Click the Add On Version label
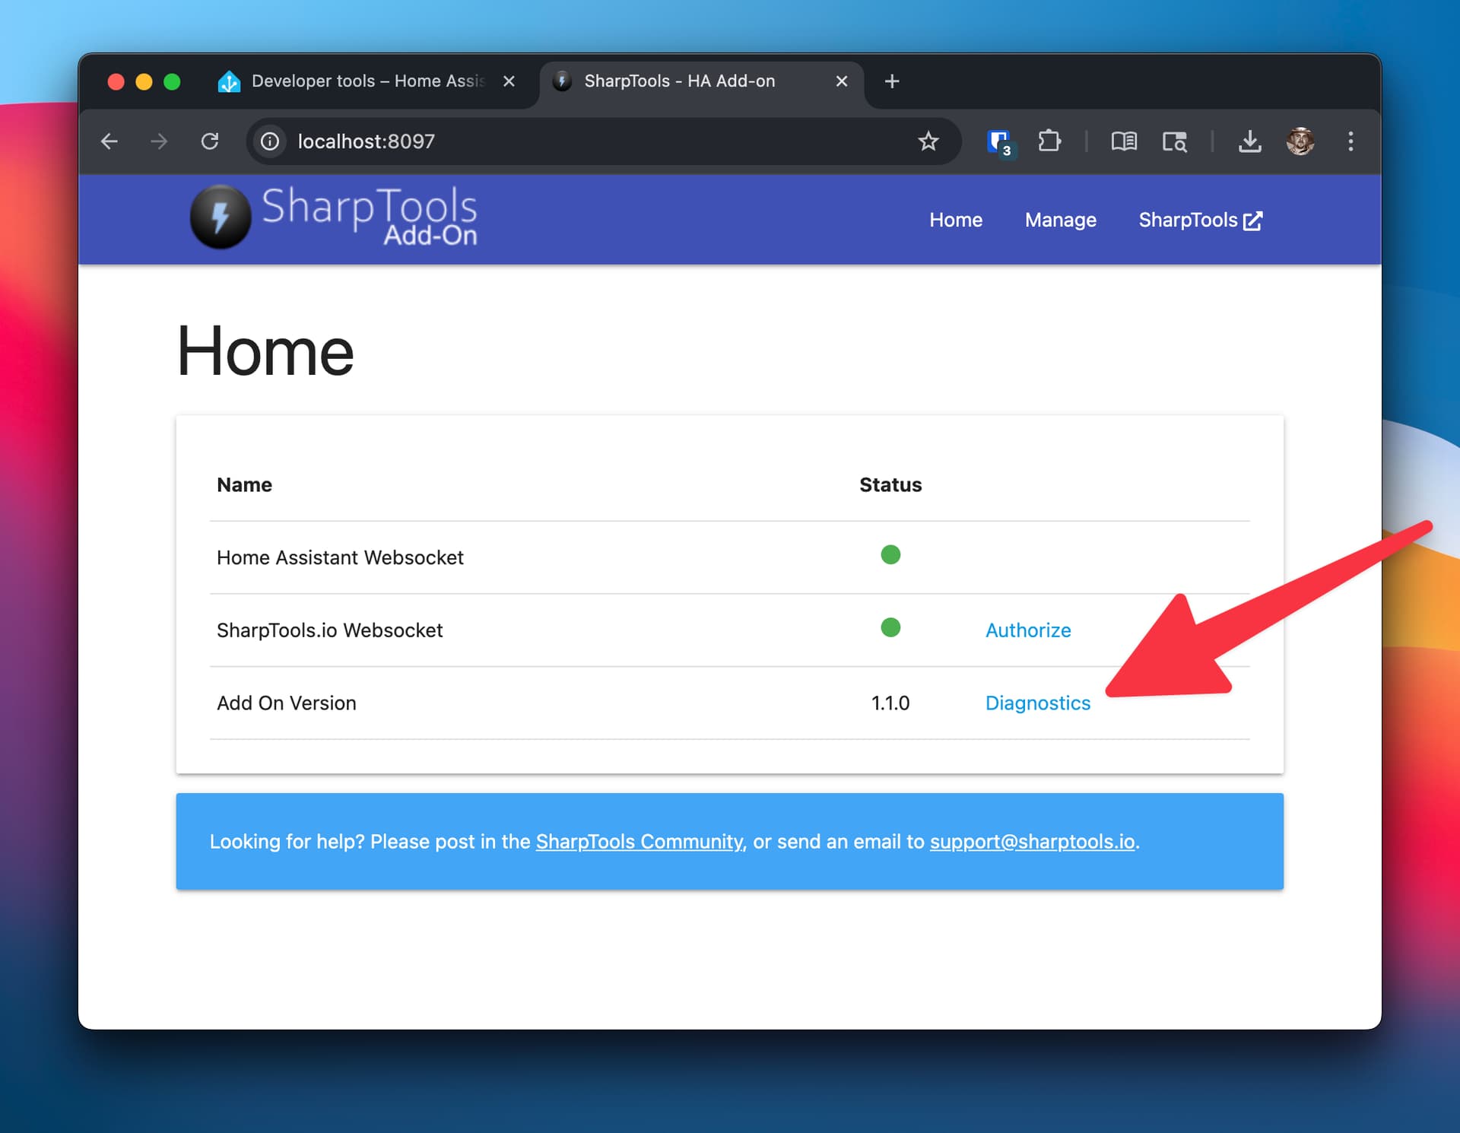This screenshot has width=1460, height=1133. pos(287,703)
